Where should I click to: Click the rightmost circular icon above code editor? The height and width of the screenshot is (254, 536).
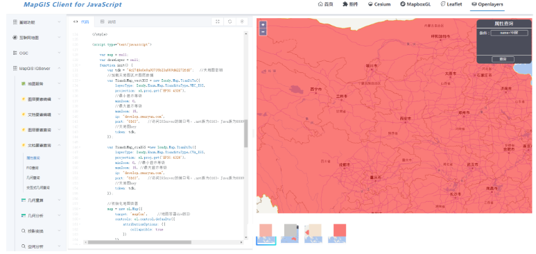(242, 22)
